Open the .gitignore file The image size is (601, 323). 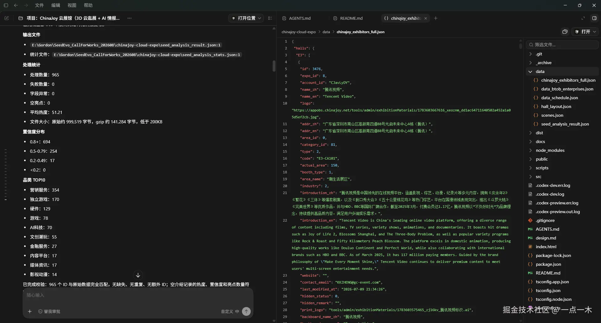pyautogui.click(x=545, y=220)
